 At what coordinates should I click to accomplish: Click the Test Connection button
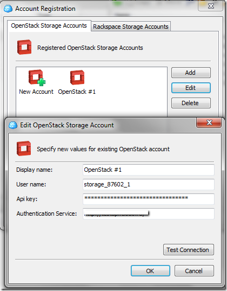coord(189,250)
